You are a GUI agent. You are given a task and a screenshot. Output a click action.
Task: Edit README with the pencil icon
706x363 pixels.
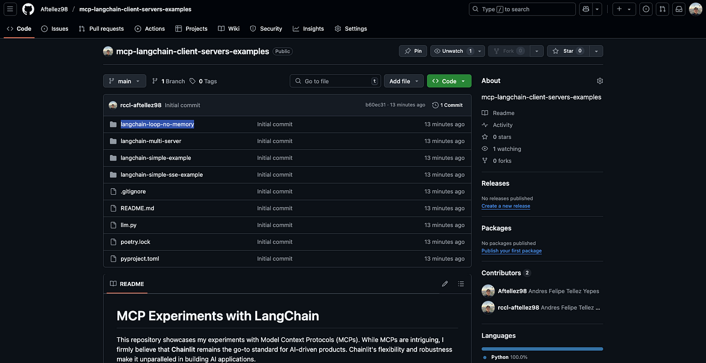(445, 284)
